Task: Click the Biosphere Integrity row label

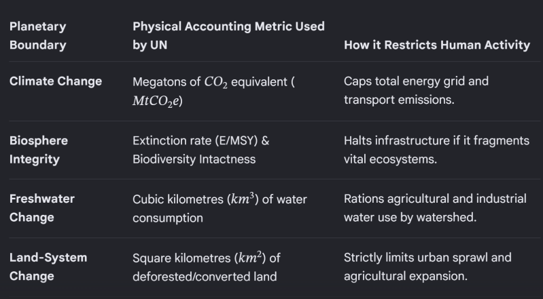Action: click(39, 150)
